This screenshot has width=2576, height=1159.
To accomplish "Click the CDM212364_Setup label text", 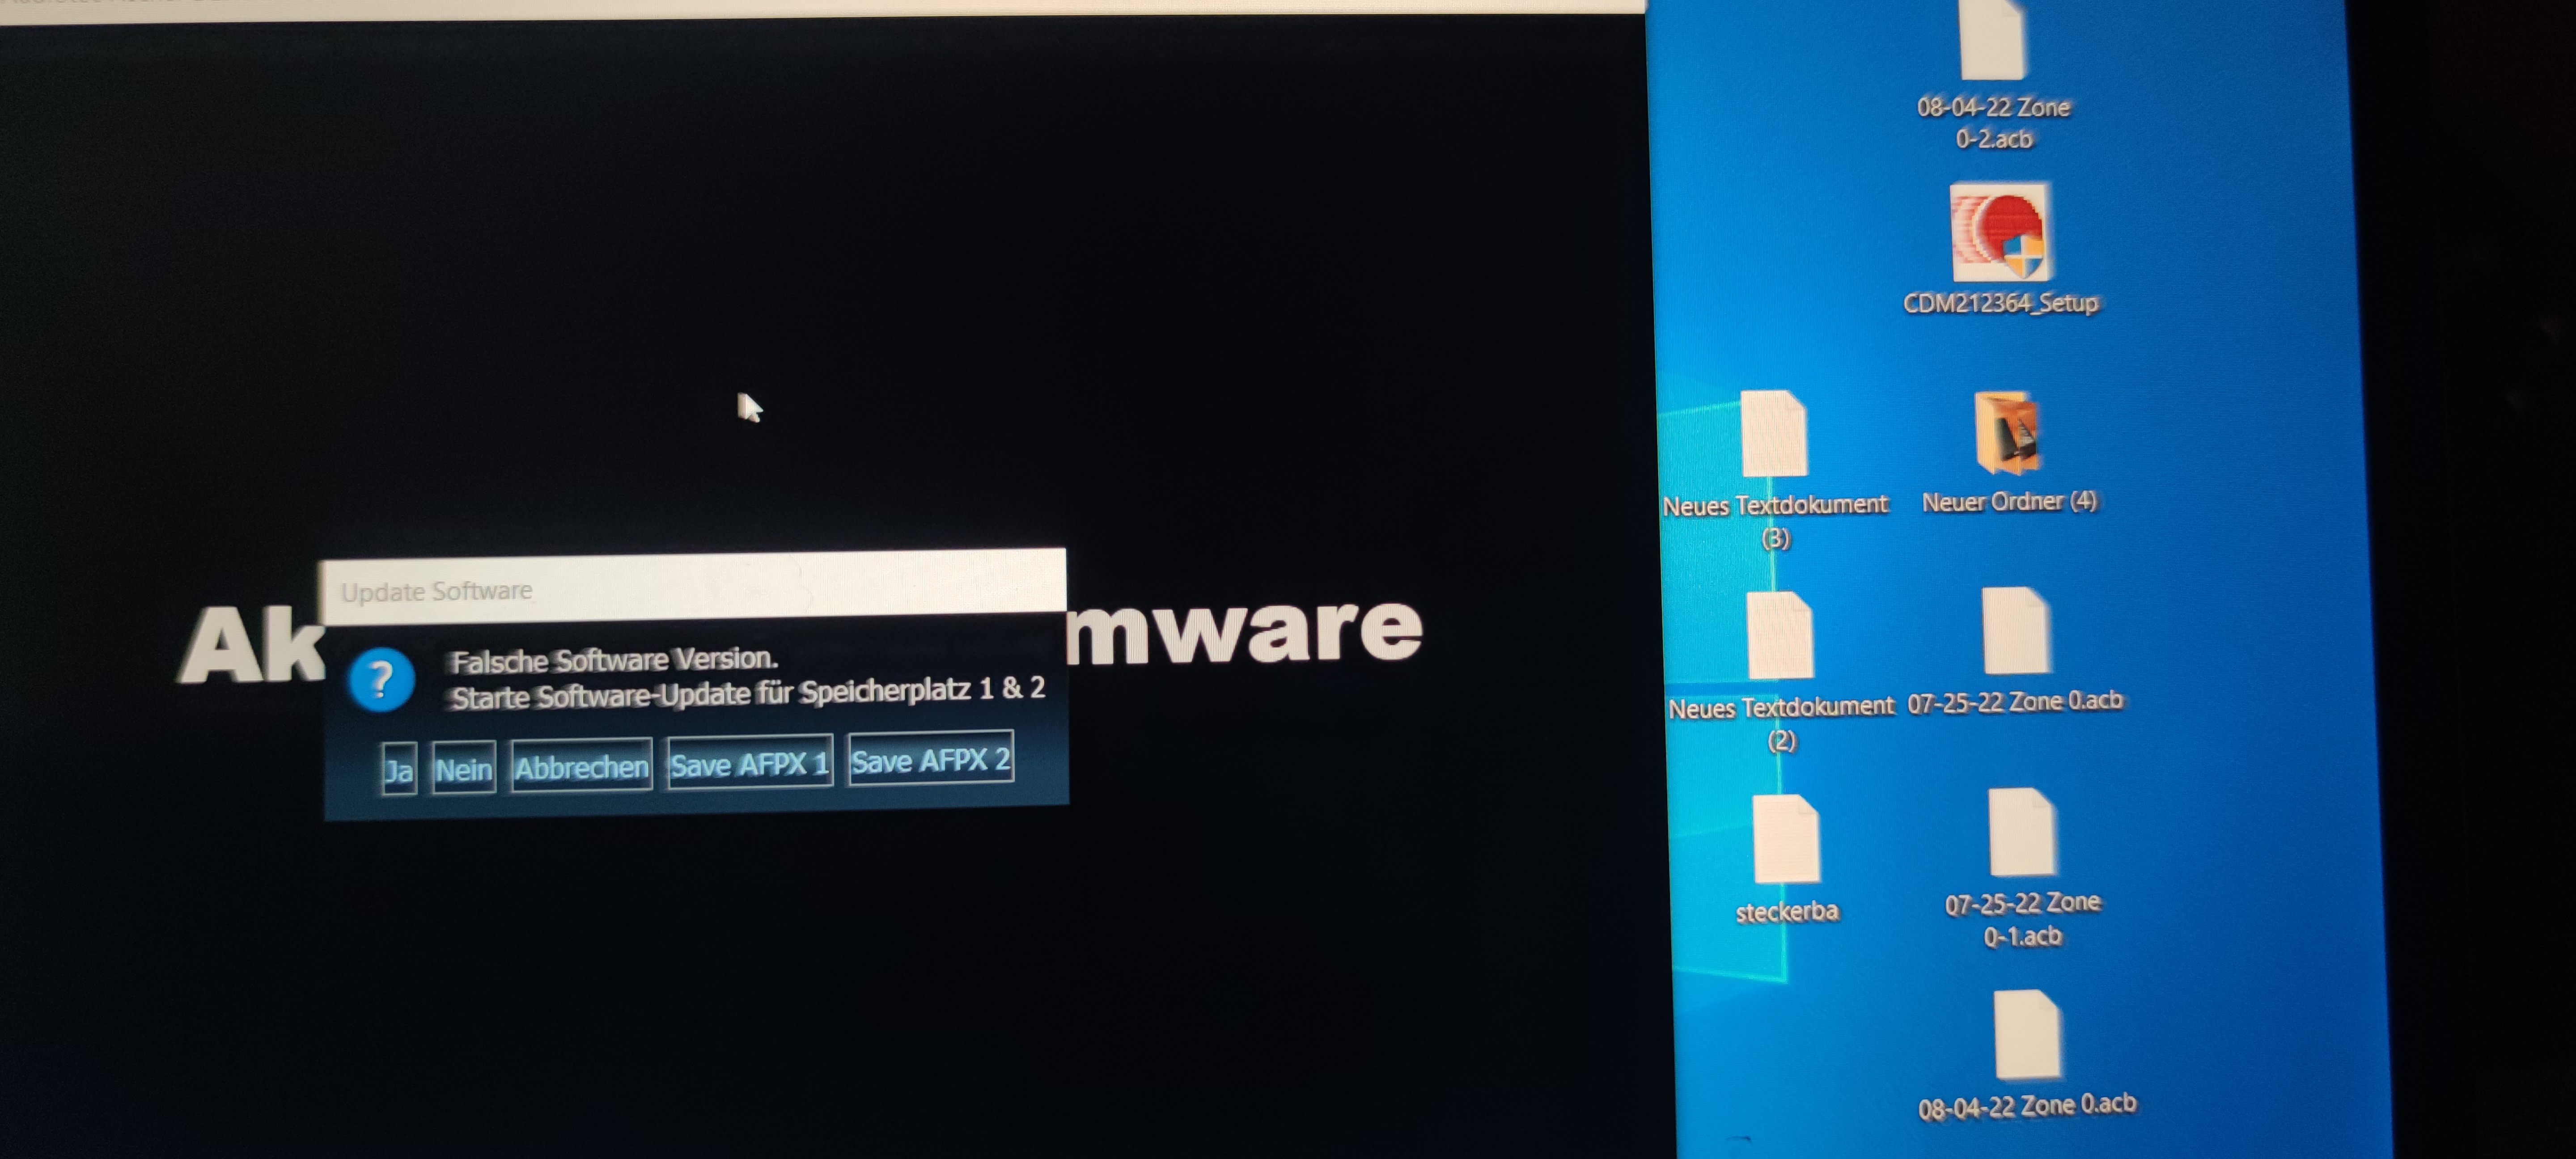I will coord(2000,303).
